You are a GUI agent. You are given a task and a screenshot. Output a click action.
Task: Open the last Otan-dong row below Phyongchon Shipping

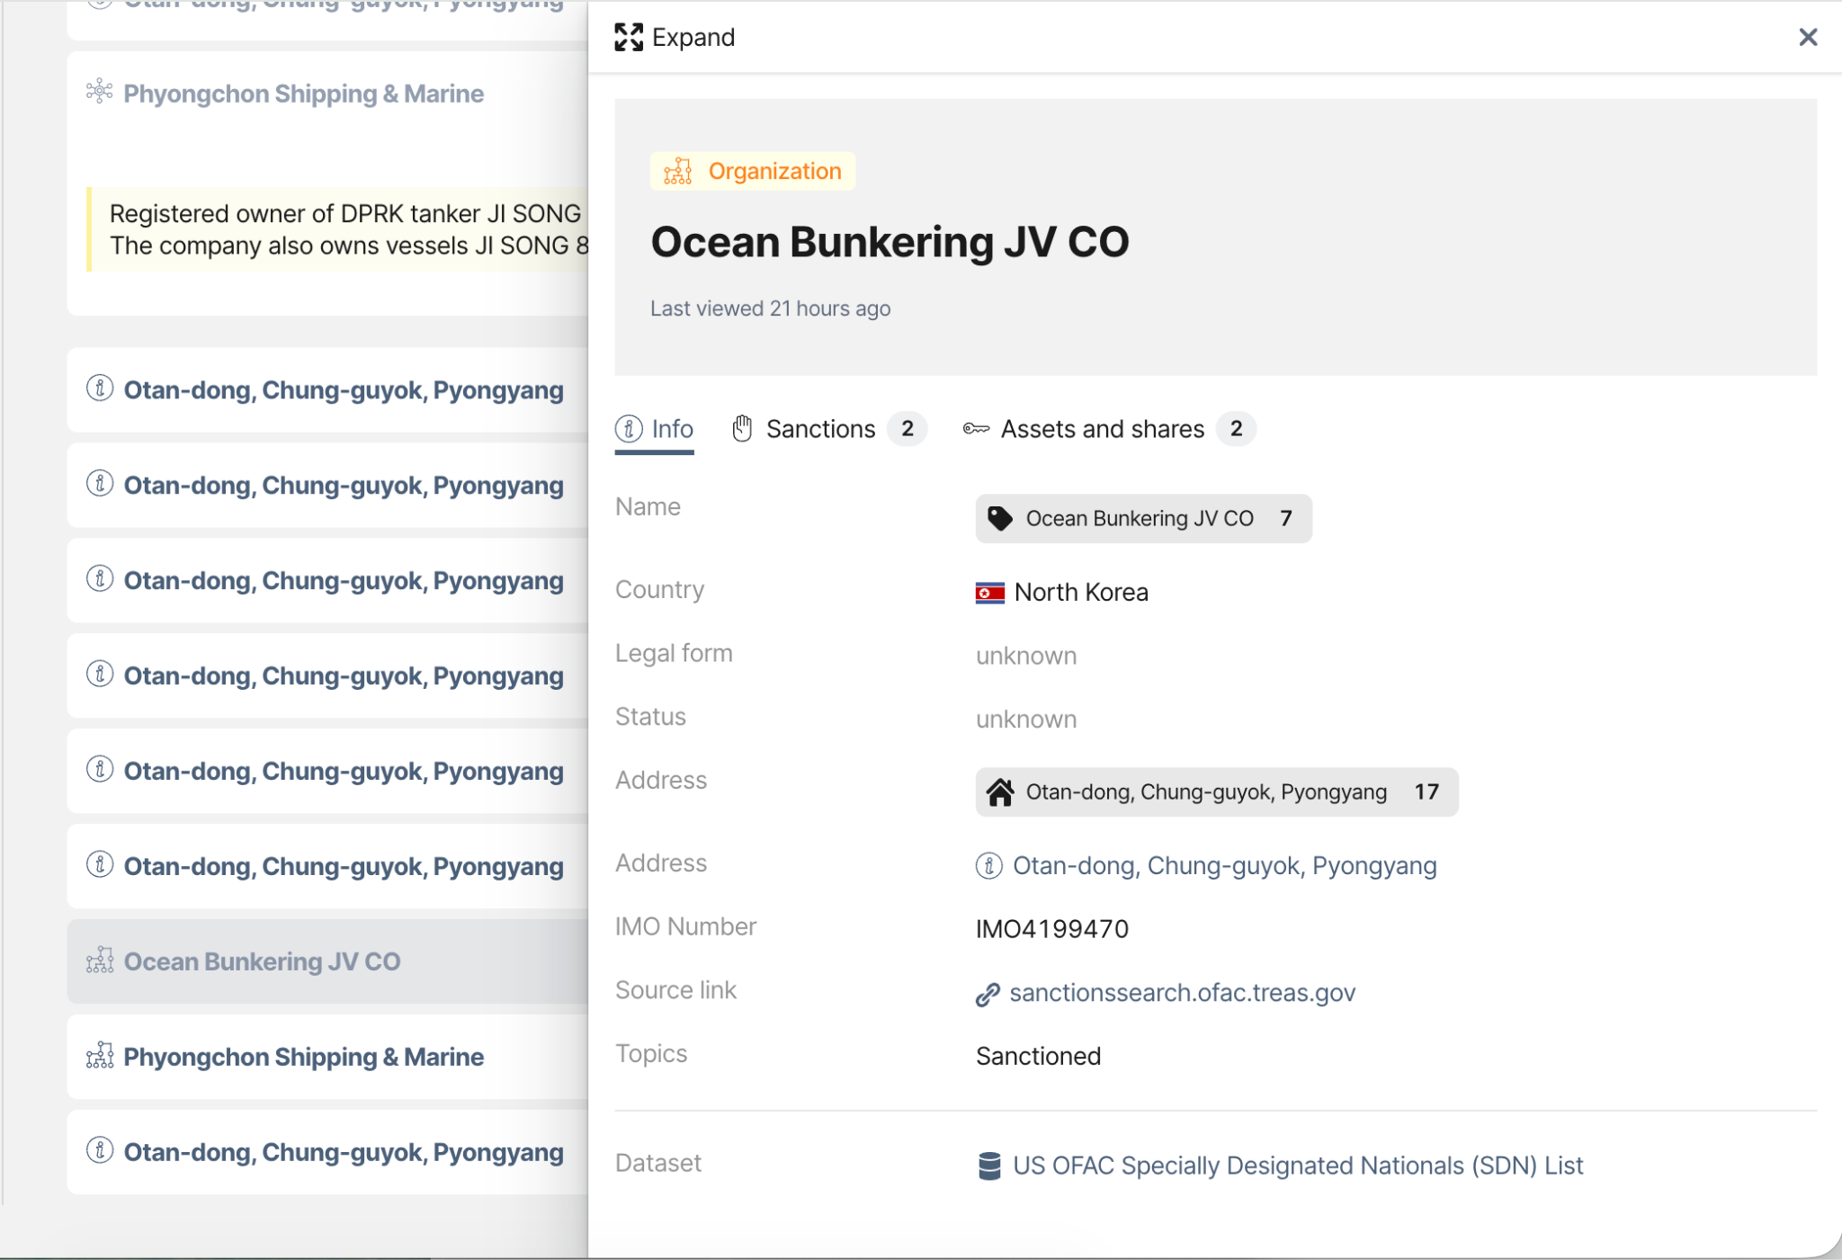(327, 1152)
